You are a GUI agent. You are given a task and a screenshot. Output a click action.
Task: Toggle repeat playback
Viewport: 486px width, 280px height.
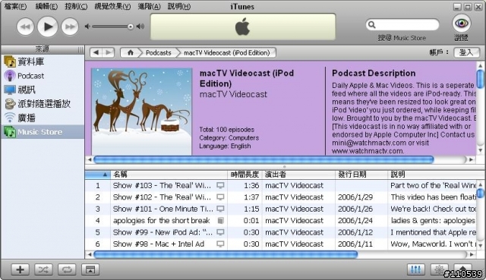pos(67,269)
